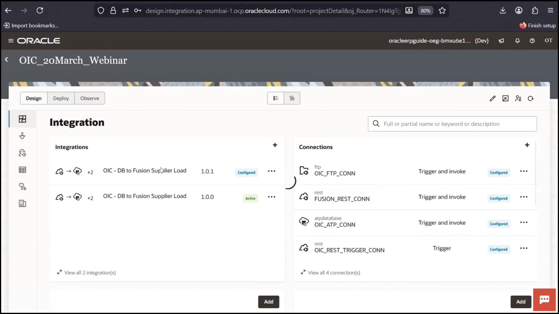
Task: Click Import bookmarks link
Action: (x=31, y=26)
